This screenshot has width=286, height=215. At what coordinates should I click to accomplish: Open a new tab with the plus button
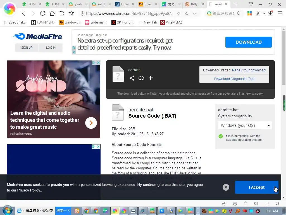click(x=236, y=4)
